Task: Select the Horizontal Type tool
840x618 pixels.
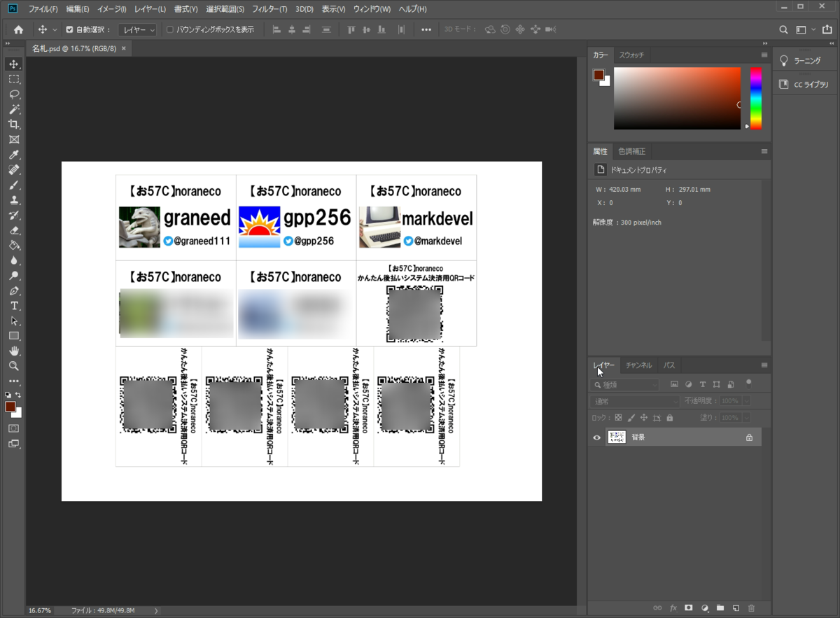Action: pyautogui.click(x=14, y=306)
